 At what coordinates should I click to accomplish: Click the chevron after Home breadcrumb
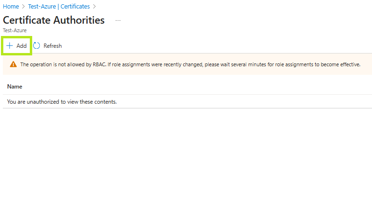click(x=23, y=7)
